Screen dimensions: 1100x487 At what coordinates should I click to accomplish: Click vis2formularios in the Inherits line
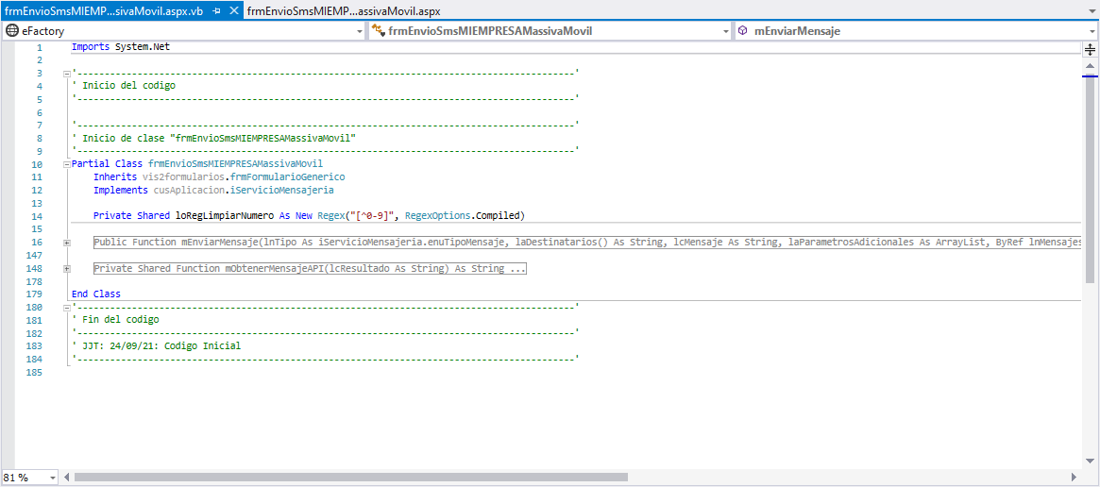pos(182,176)
